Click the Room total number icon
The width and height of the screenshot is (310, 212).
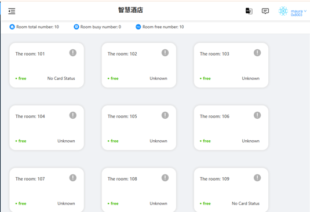click(12, 27)
